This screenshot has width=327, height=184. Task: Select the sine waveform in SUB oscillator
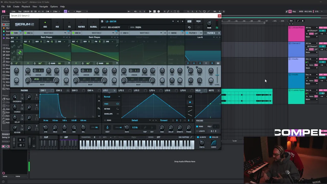click(13, 46)
